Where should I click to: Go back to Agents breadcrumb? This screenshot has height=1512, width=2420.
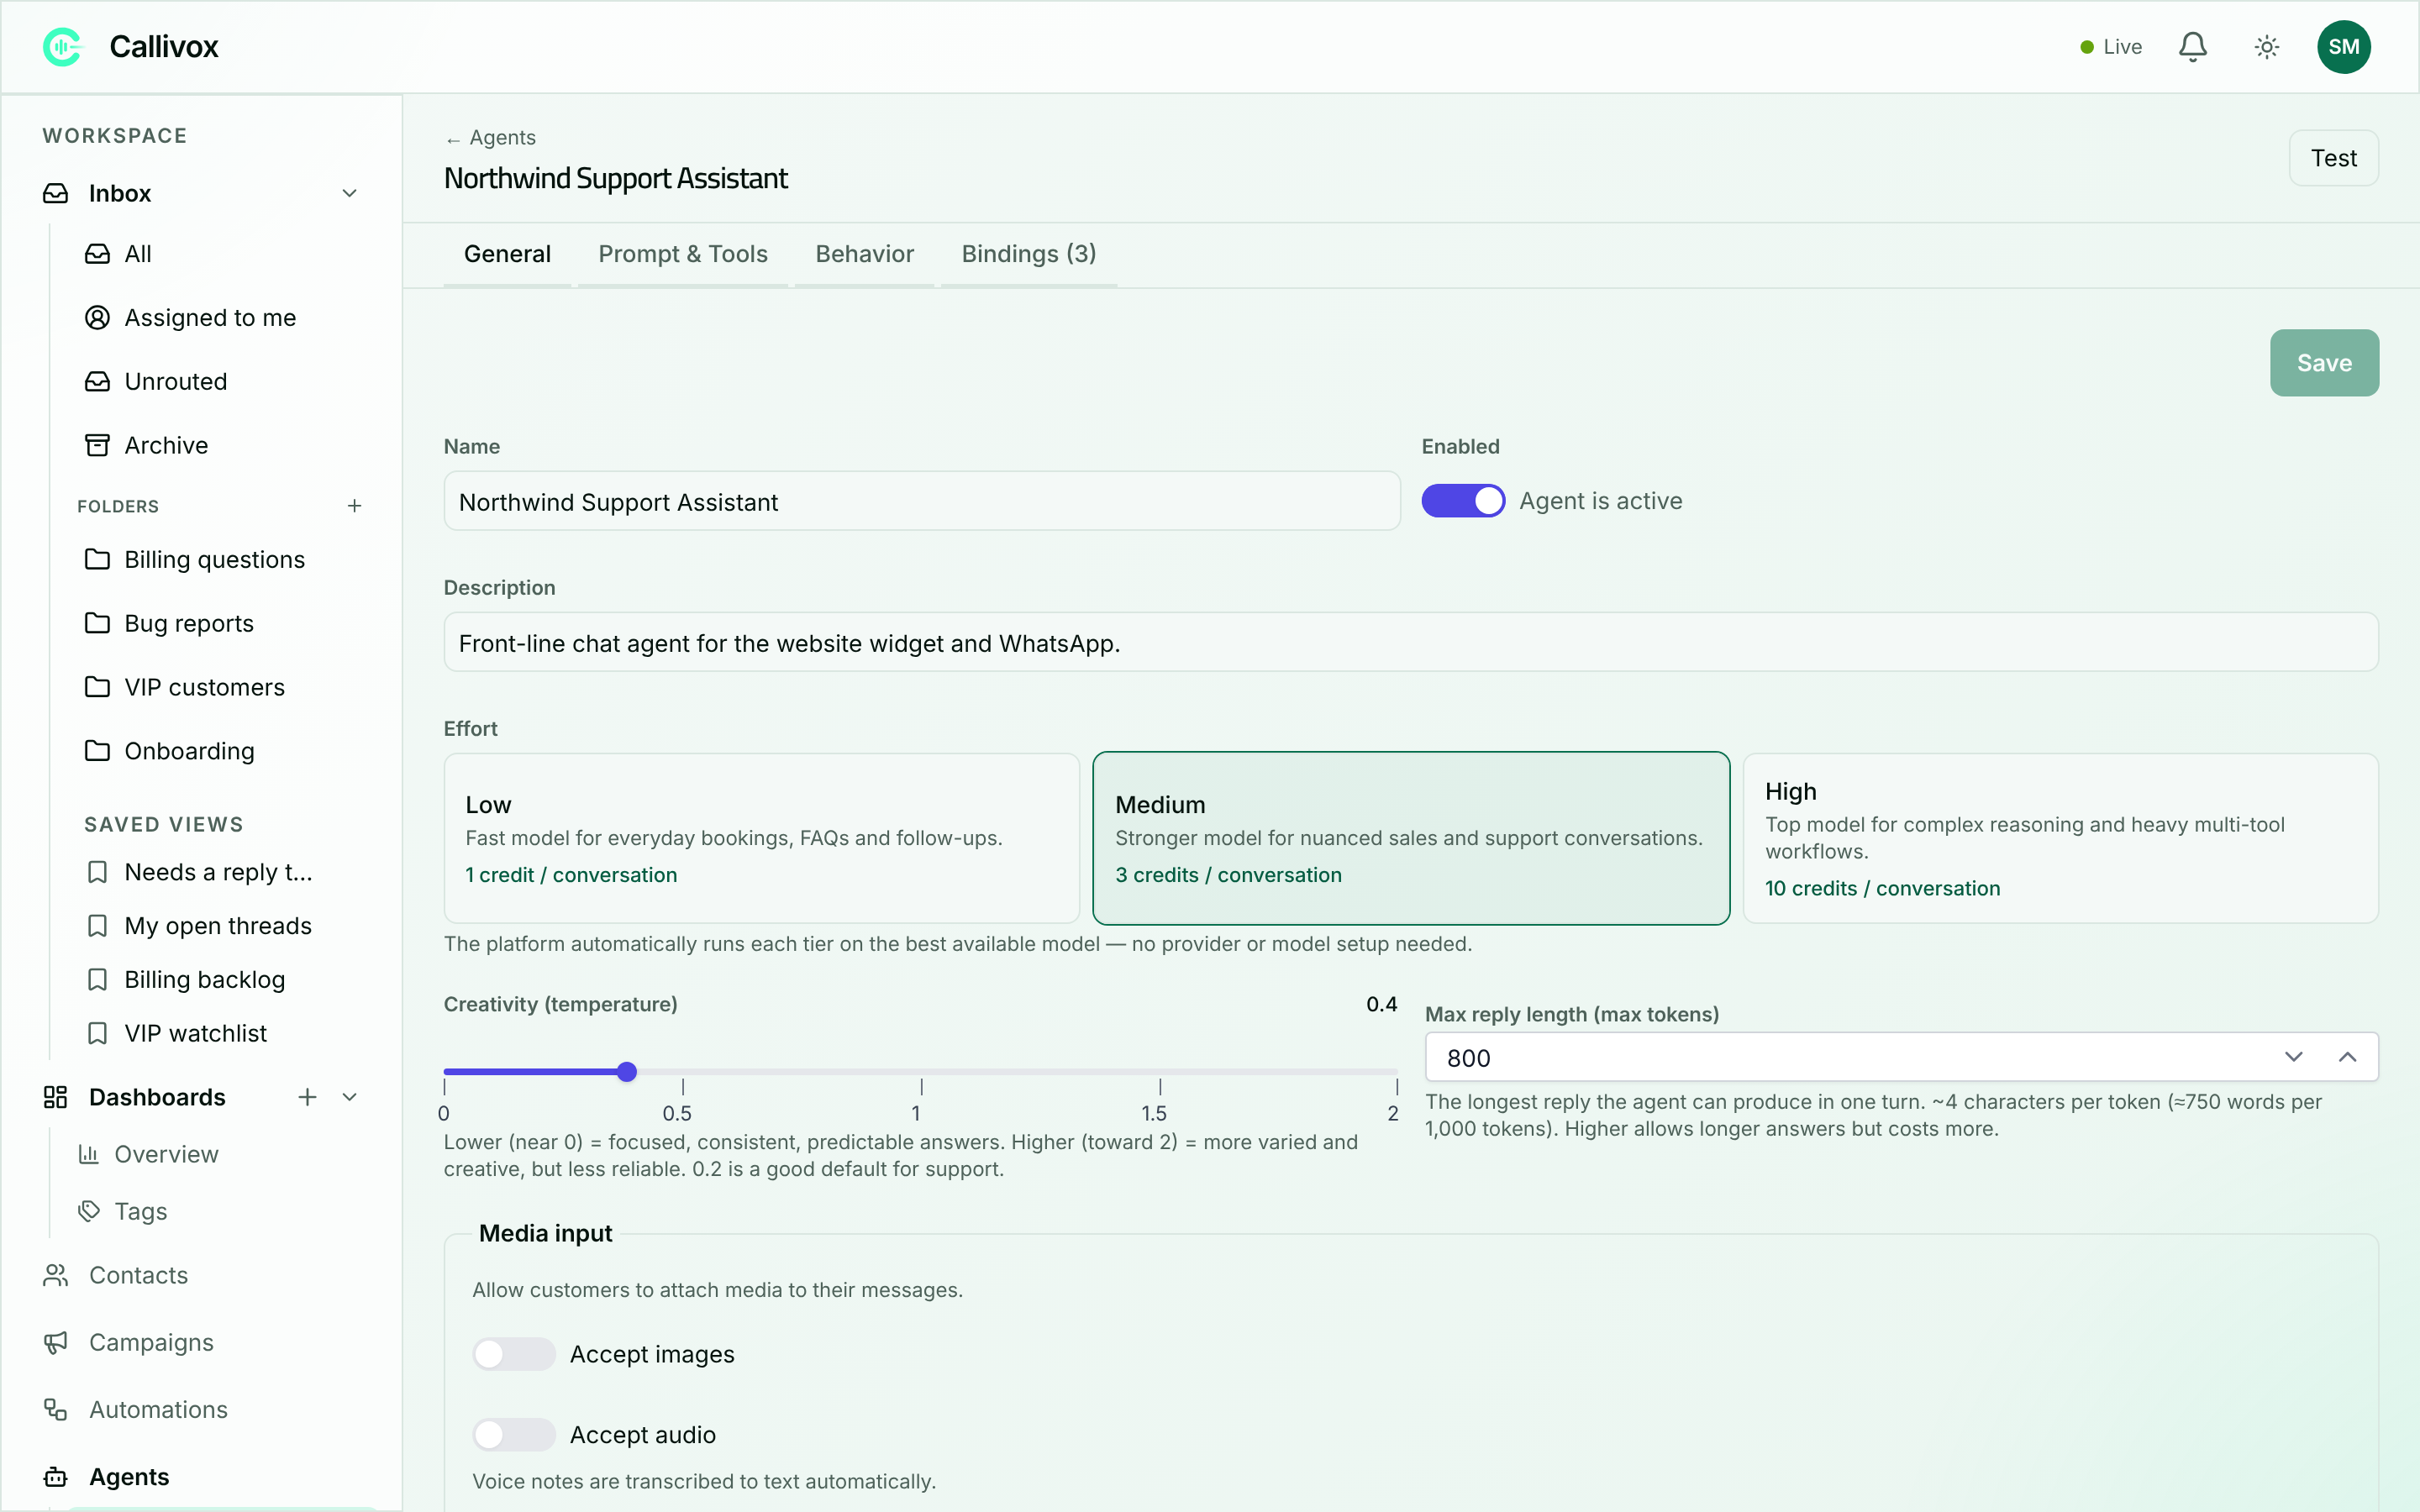click(x=491, y=138)
